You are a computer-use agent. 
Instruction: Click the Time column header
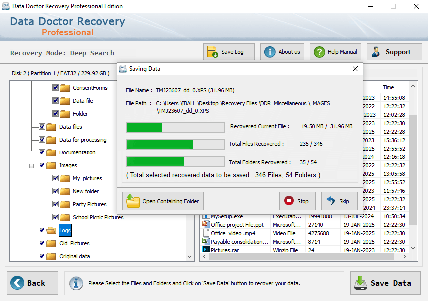pos(388,87)
